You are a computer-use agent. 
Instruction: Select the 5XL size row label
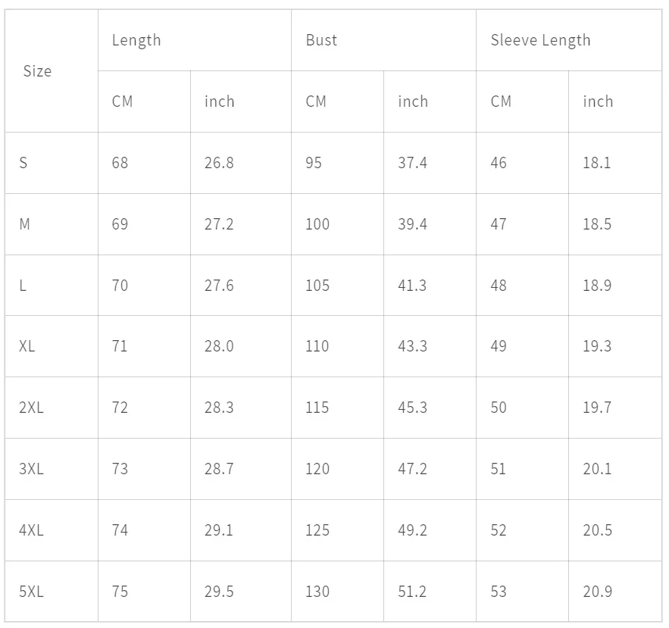click(x=31, y=592)
